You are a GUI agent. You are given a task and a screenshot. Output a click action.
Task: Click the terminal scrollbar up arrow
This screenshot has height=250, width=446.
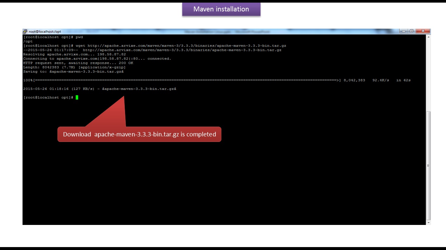pos(428,37)
